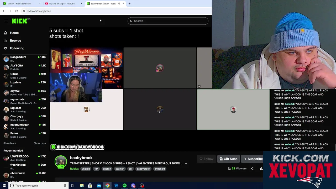Open Task View on taskbar
Image resolution: width=336 pixels, height=189 pixels.
point(73,186)
